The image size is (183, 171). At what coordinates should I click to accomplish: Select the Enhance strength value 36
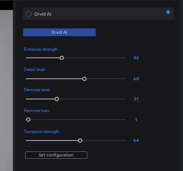pyautogui.click(x=136, y=58)
